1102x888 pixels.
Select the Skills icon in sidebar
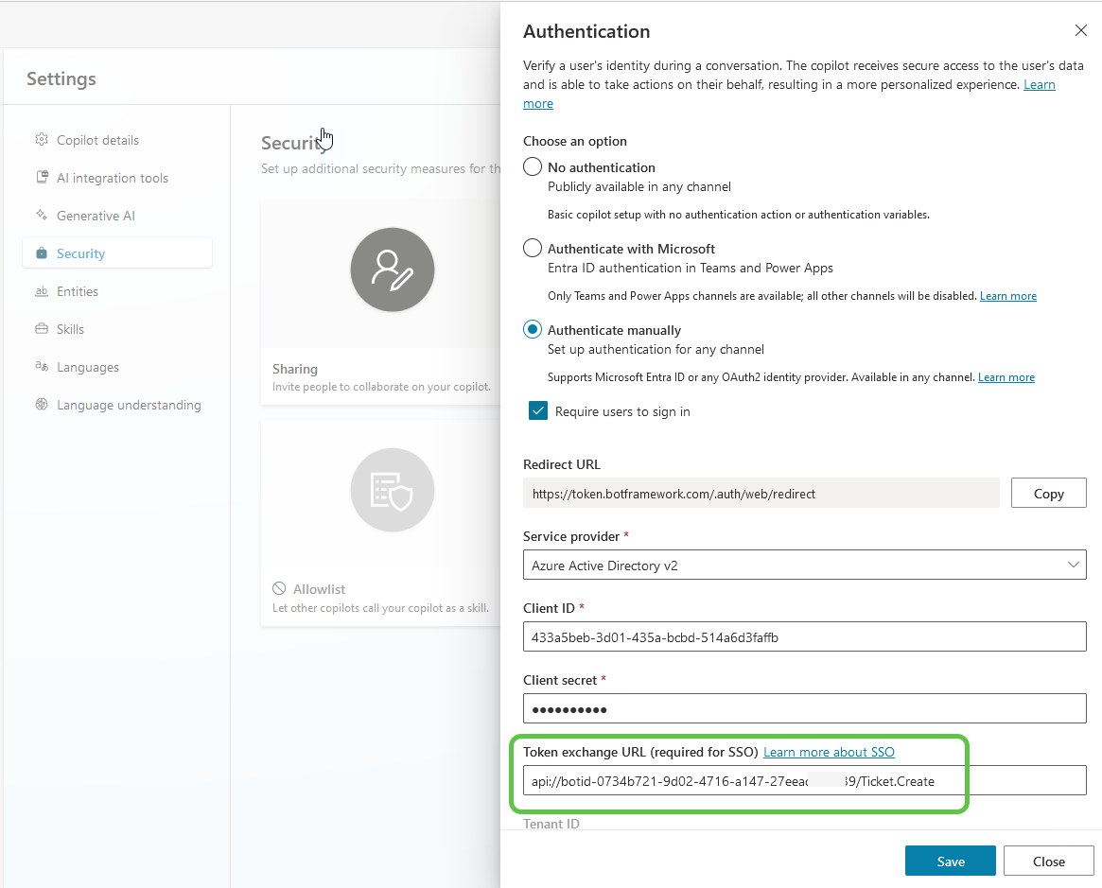pos(42,328)
